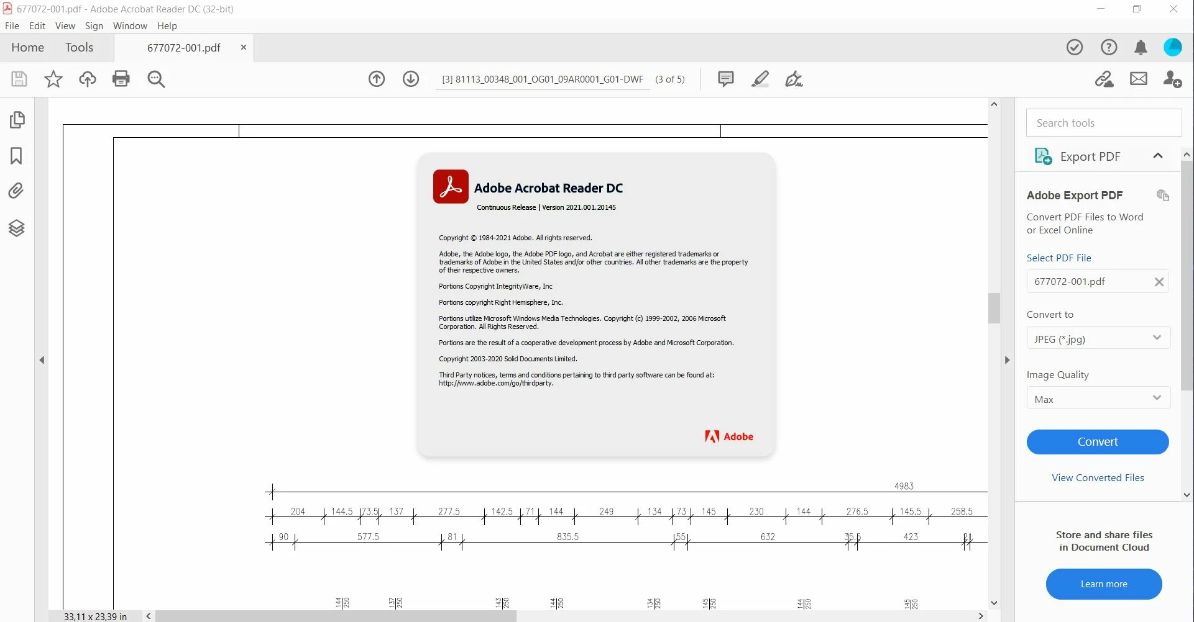Click the Export PDF tool icon
The height and width of the screenshot is (622, 1194).
click(1043, 156)
